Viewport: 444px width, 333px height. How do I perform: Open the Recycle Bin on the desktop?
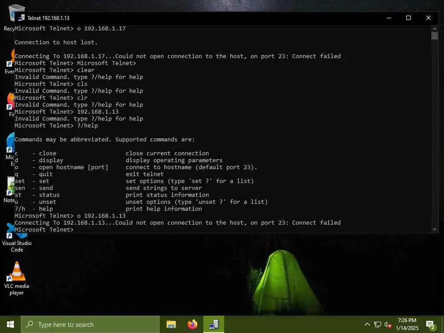click(x=10, y=17)
